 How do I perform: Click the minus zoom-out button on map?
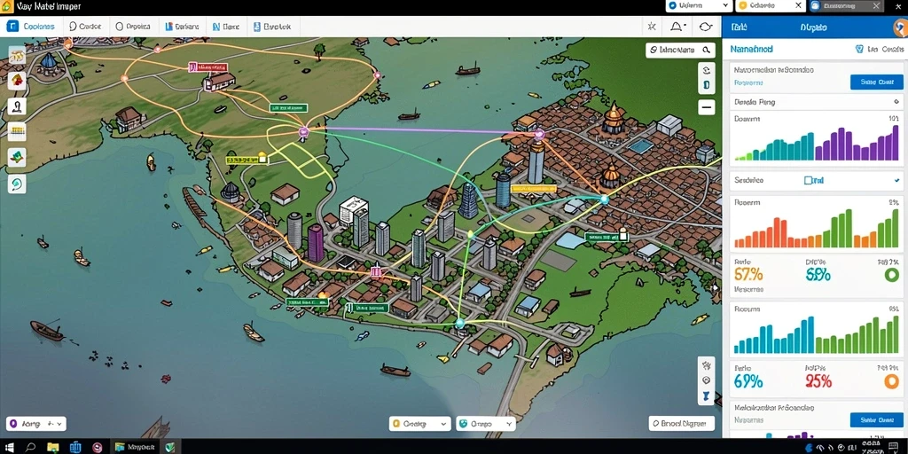(707, 107)
